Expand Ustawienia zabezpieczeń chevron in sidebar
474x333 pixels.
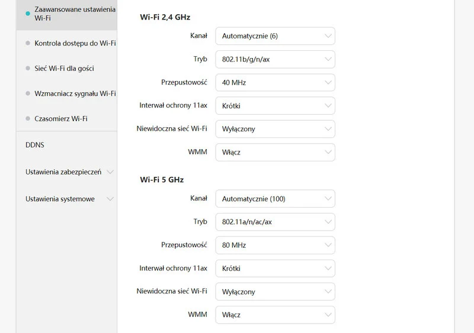point(110,172)
